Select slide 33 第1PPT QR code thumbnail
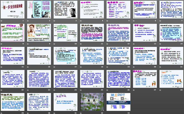The height and width of the screenshot is (114, 184). point(118,102)
